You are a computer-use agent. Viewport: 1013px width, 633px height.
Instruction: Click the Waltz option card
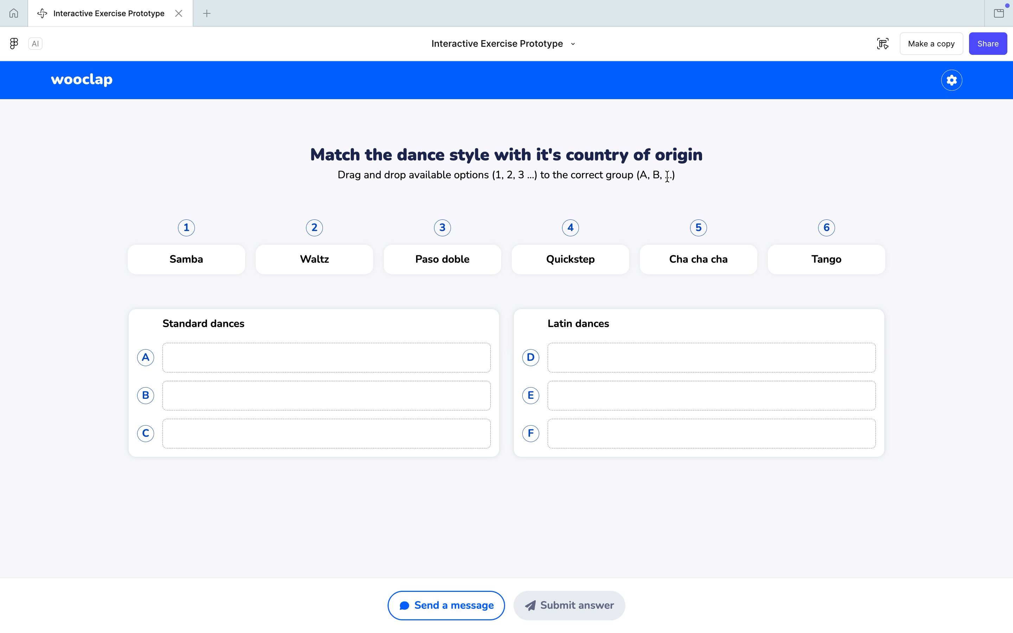(x=314, y=260)
